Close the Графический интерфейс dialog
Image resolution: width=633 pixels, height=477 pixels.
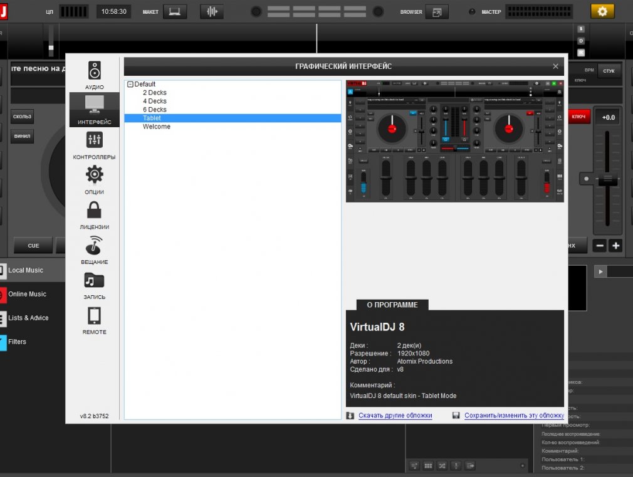point(555,66)
